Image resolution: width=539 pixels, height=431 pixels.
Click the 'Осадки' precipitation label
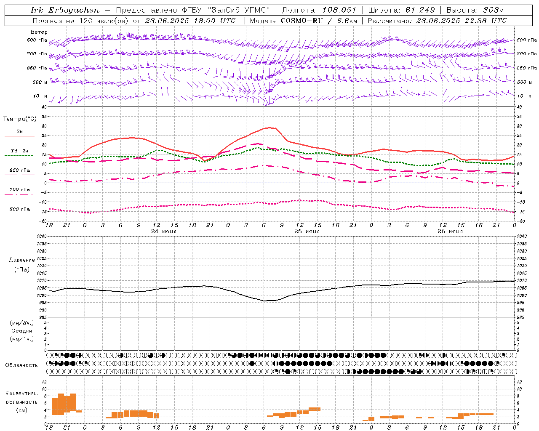(x=22, y=331)
